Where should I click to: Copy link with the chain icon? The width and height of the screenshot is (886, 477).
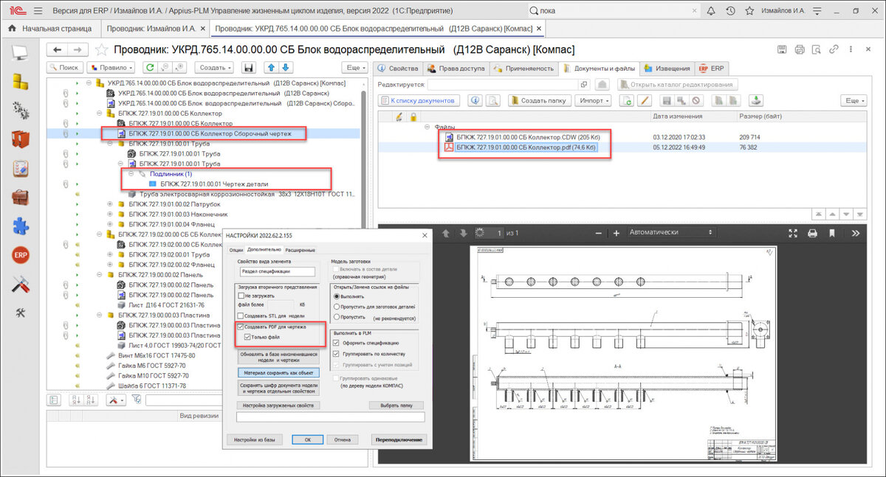(x=834, y=49)
